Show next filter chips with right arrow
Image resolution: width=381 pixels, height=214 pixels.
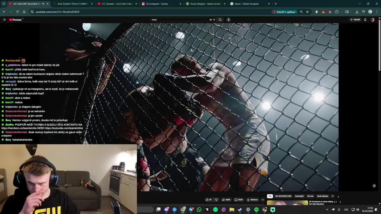(338, 196)
